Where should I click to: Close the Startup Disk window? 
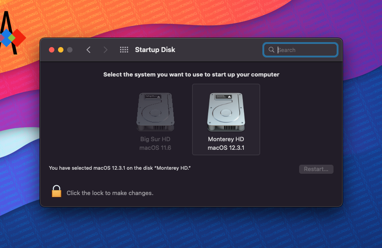52,50
